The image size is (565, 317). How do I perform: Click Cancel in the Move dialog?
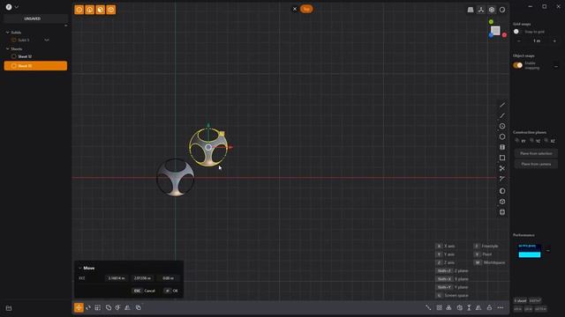[x=145, y=291]
